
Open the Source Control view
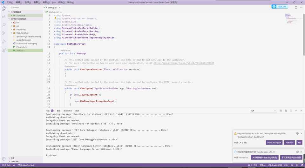coord(4,33)
